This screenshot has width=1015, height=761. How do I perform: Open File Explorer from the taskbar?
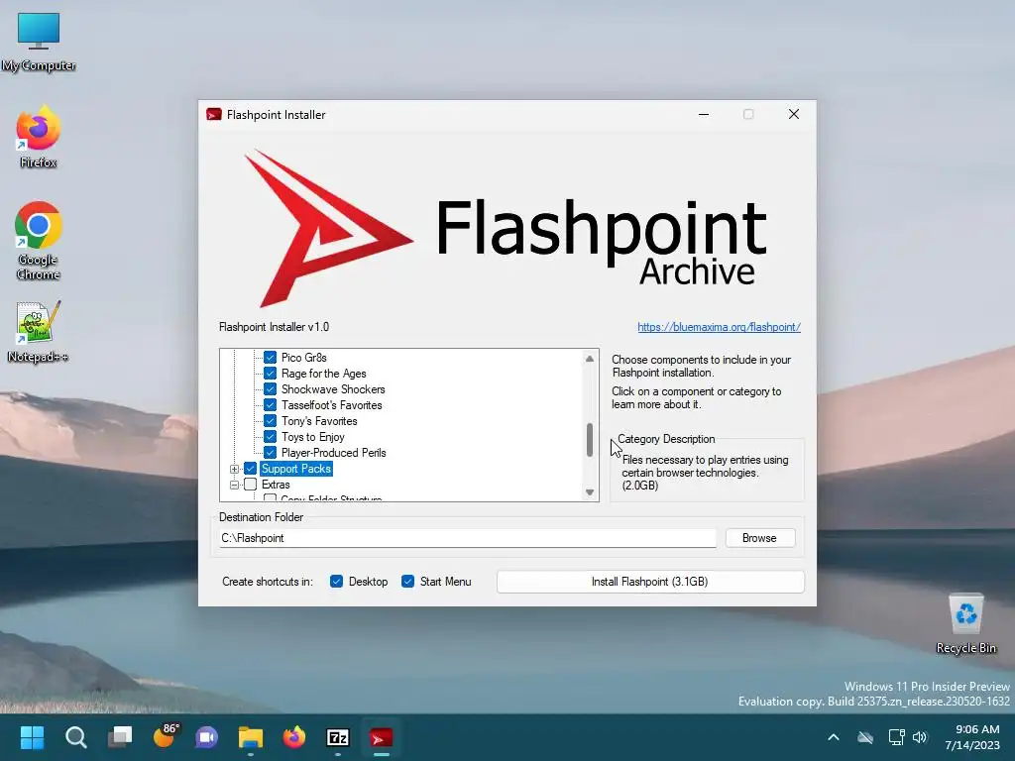click(251, 737)
